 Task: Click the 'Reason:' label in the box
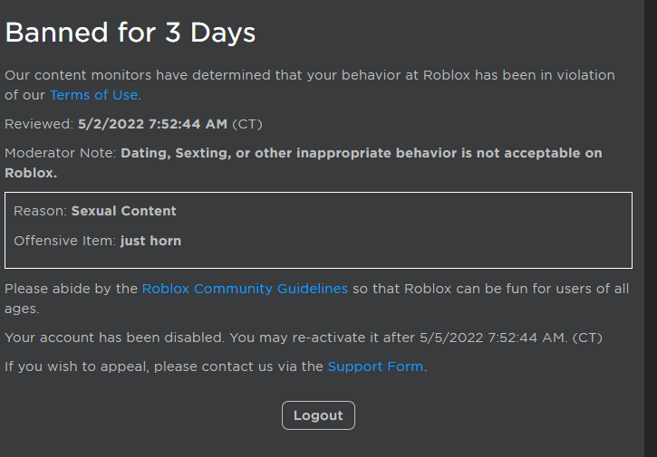click(40, 211)
